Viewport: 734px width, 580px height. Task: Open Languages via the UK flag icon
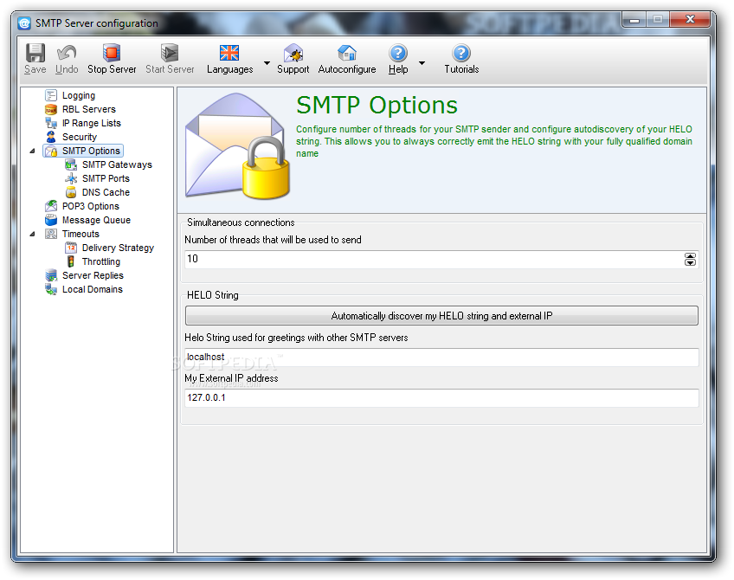tap(229, 53)
